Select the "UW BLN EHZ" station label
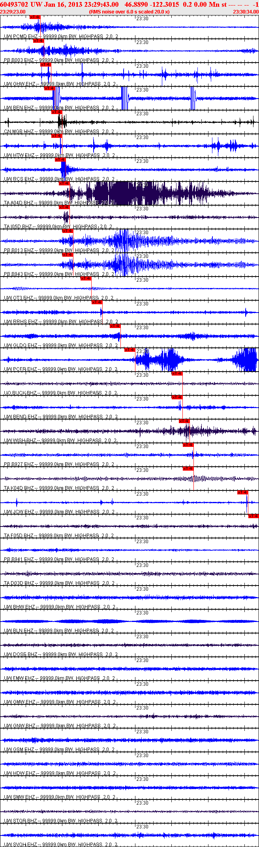Screen dimensions: 259x847 pos(19,631)
